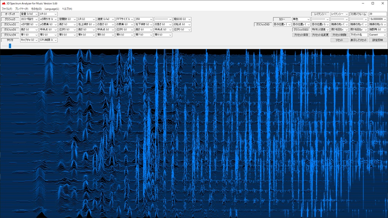The width and height of the screenshot is (388, 218).
Task: Open the 視野角 (r) dropdown
Action: coord(378,30)
